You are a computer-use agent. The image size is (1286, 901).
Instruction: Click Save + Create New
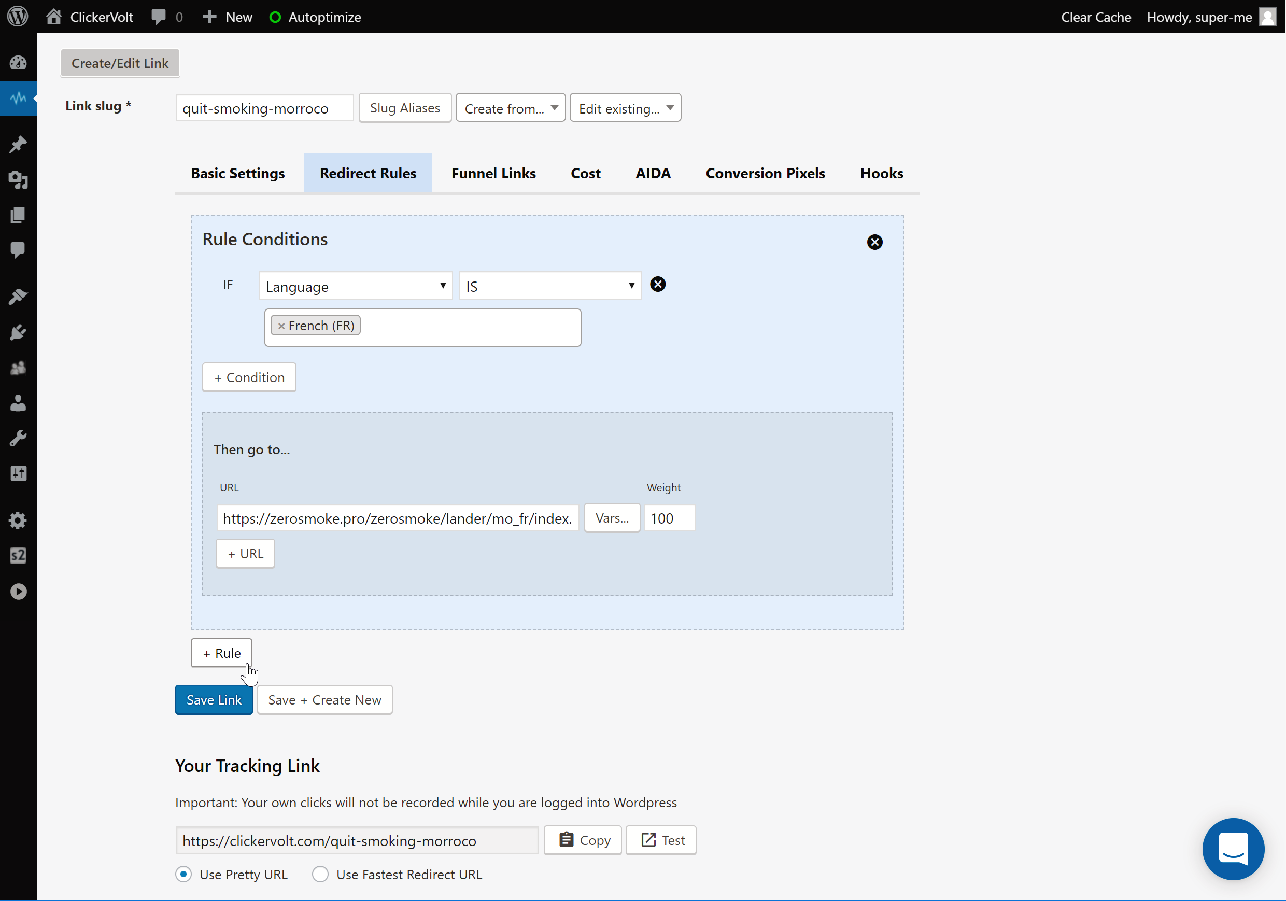point(325,700)
